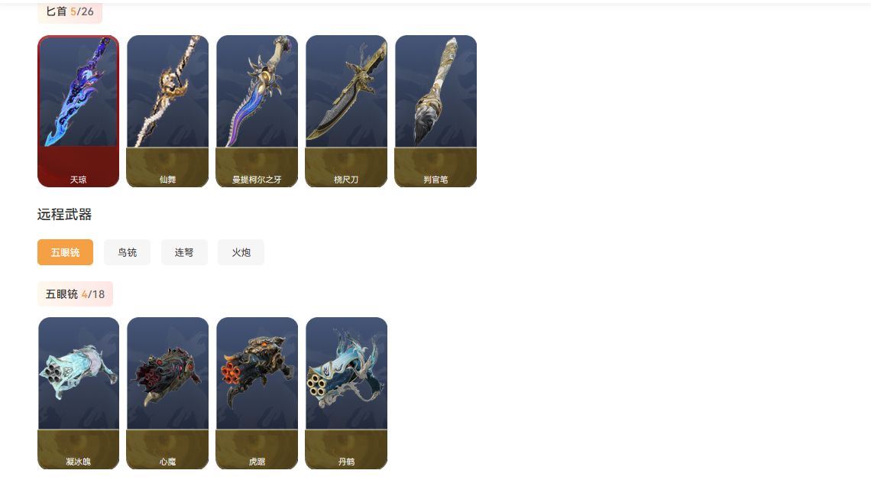Select the 天琼 blue flame dagger card

coord(79,111)
